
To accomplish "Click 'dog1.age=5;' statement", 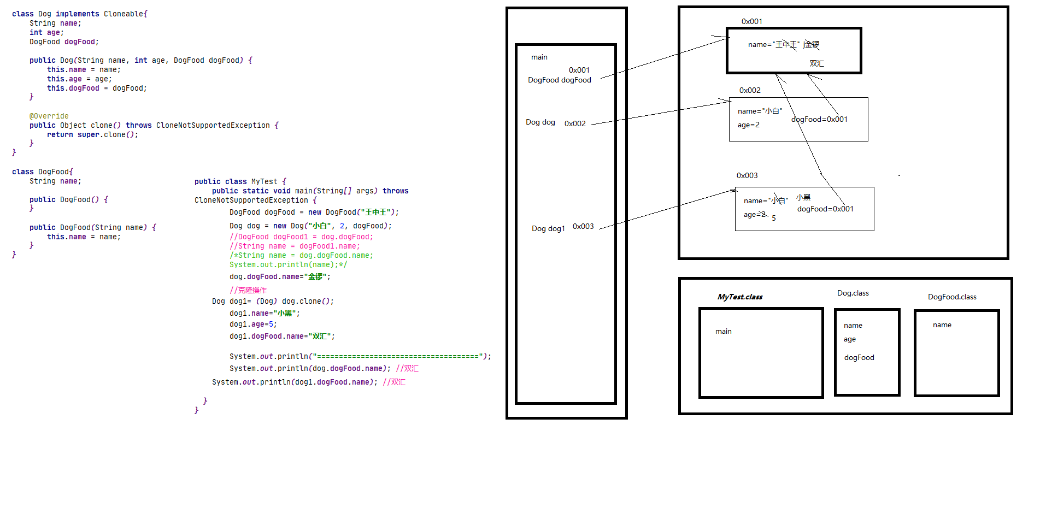I will (x=253, y=324).
